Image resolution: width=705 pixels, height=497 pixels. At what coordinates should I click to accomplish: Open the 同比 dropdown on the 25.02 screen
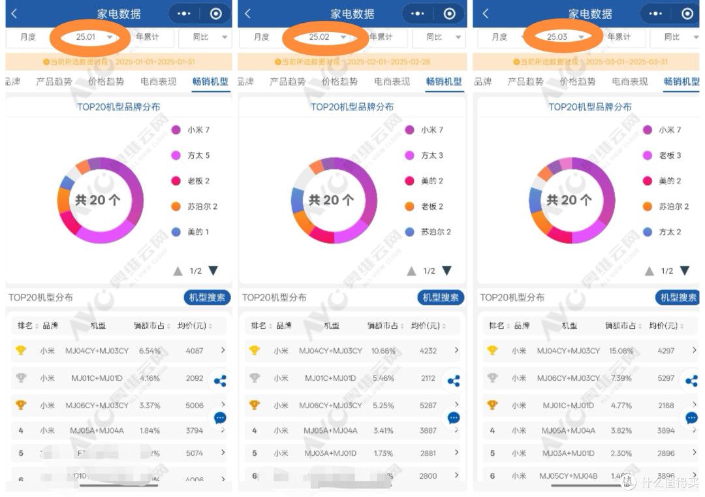[x=439, y=37]
